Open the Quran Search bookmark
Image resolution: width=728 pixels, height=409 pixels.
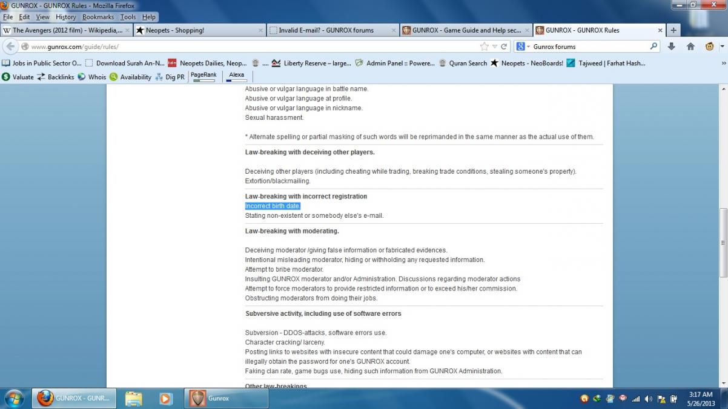pos(463,63)
